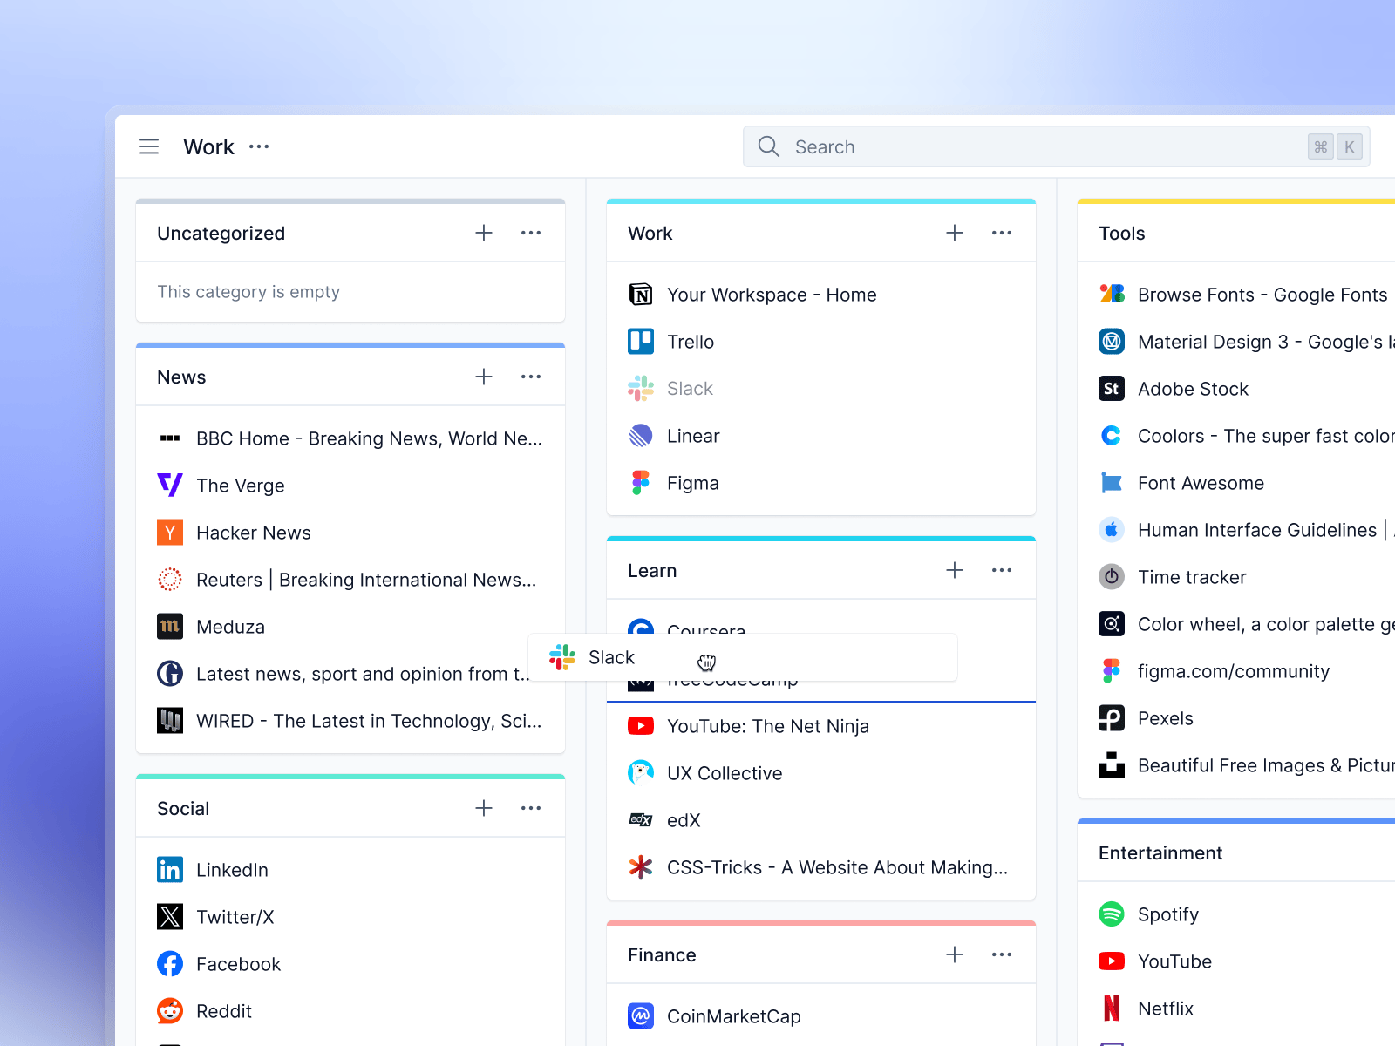The image size is (1395, 1046).
Task: Open Work category options menu
Action: [x=1002, y=233]
